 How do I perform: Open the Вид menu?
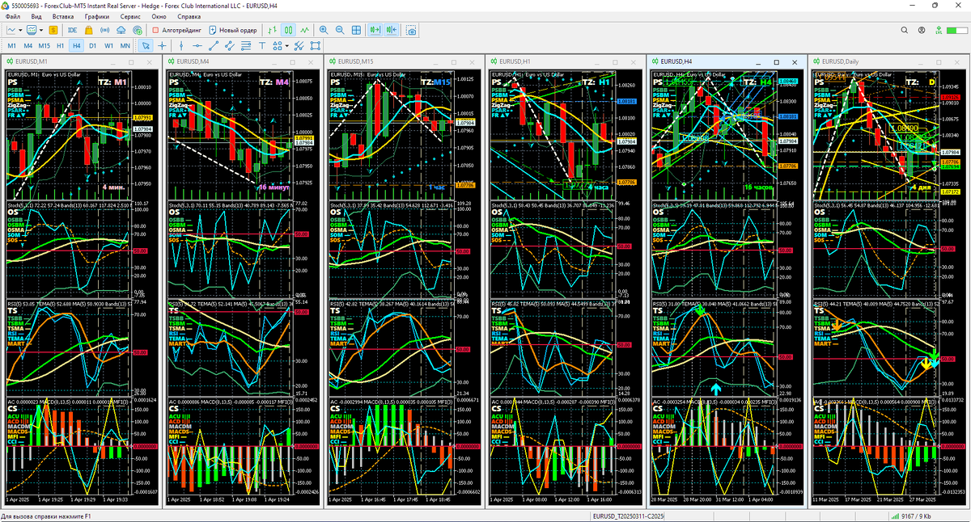pyautogui.click(x=36, y=16)
